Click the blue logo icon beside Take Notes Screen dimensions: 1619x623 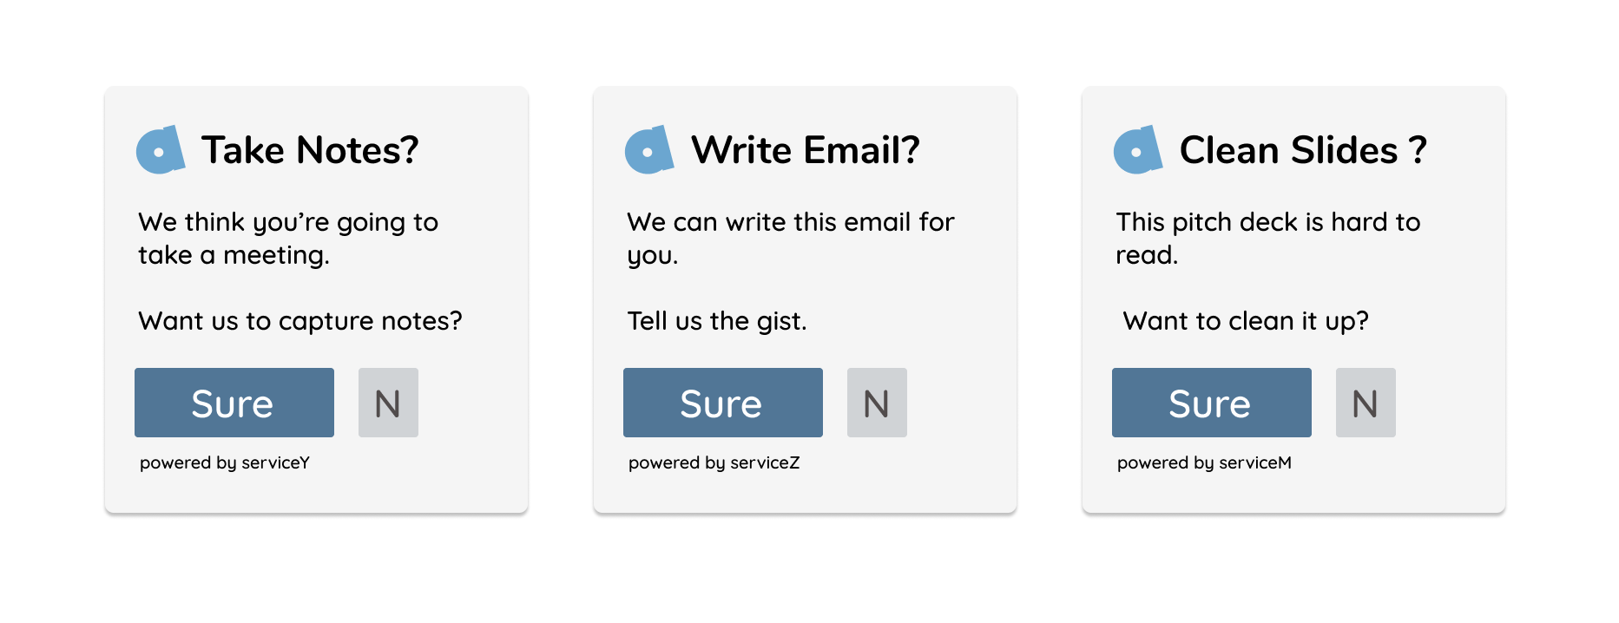click(x=161, y=149)
